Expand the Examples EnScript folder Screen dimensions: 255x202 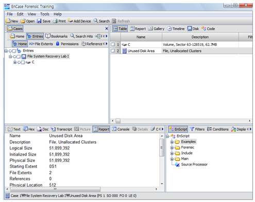(x=172, y=142)
